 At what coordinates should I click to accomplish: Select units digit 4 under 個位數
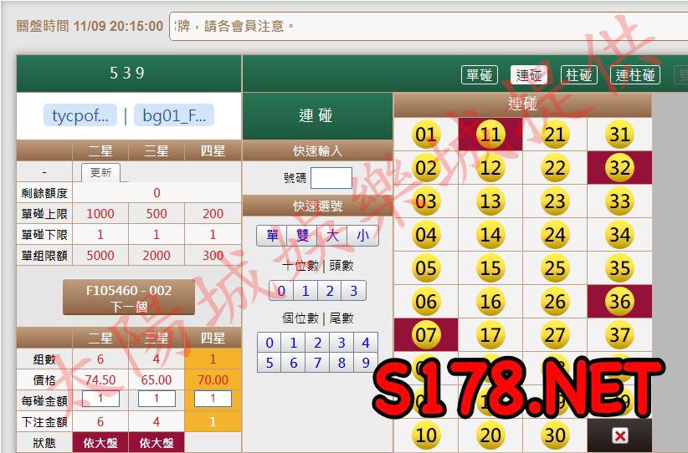coord(366,343)
